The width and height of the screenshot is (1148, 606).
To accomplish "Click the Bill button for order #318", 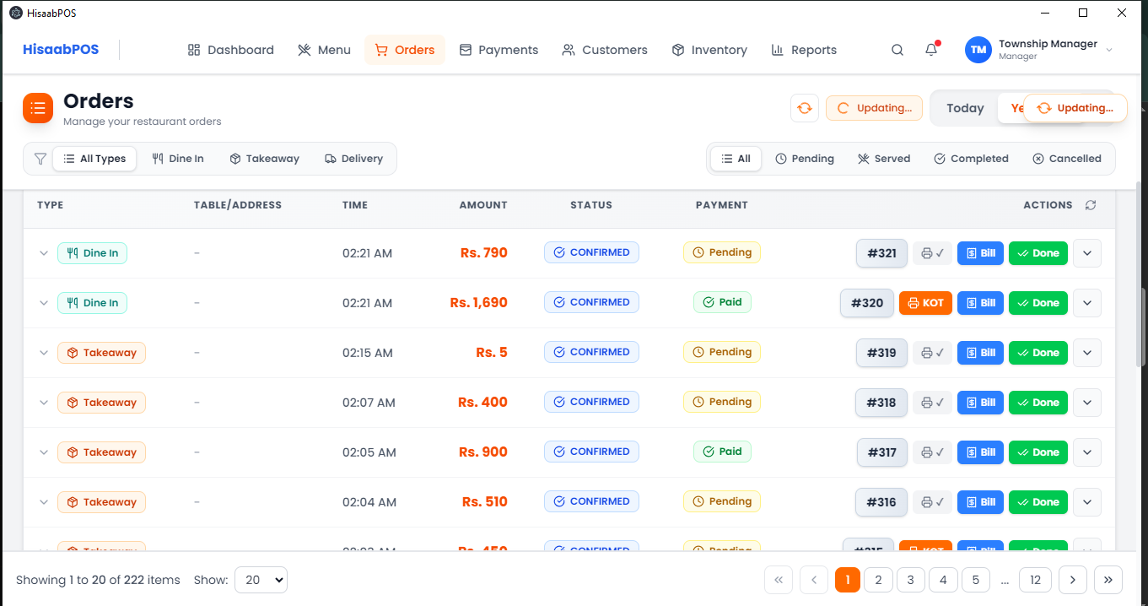I will [x=980, y=403].
